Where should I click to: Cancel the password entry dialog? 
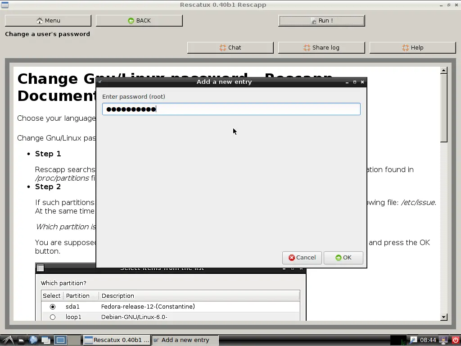[x=302, y=258]
